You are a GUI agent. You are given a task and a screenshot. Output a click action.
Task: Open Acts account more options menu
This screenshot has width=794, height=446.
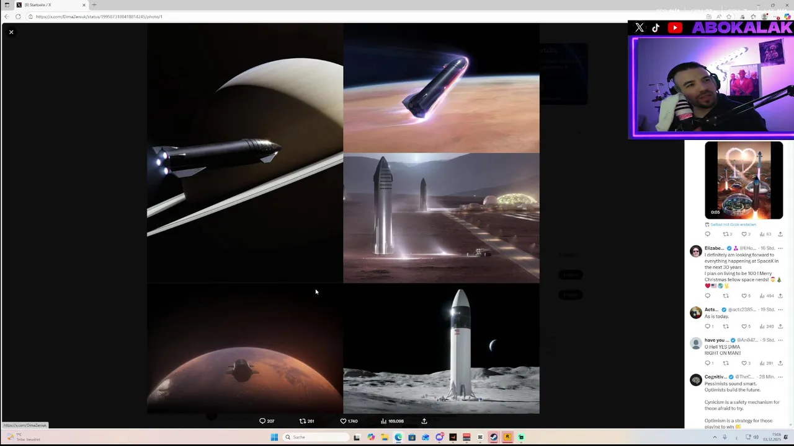(780, 310)
